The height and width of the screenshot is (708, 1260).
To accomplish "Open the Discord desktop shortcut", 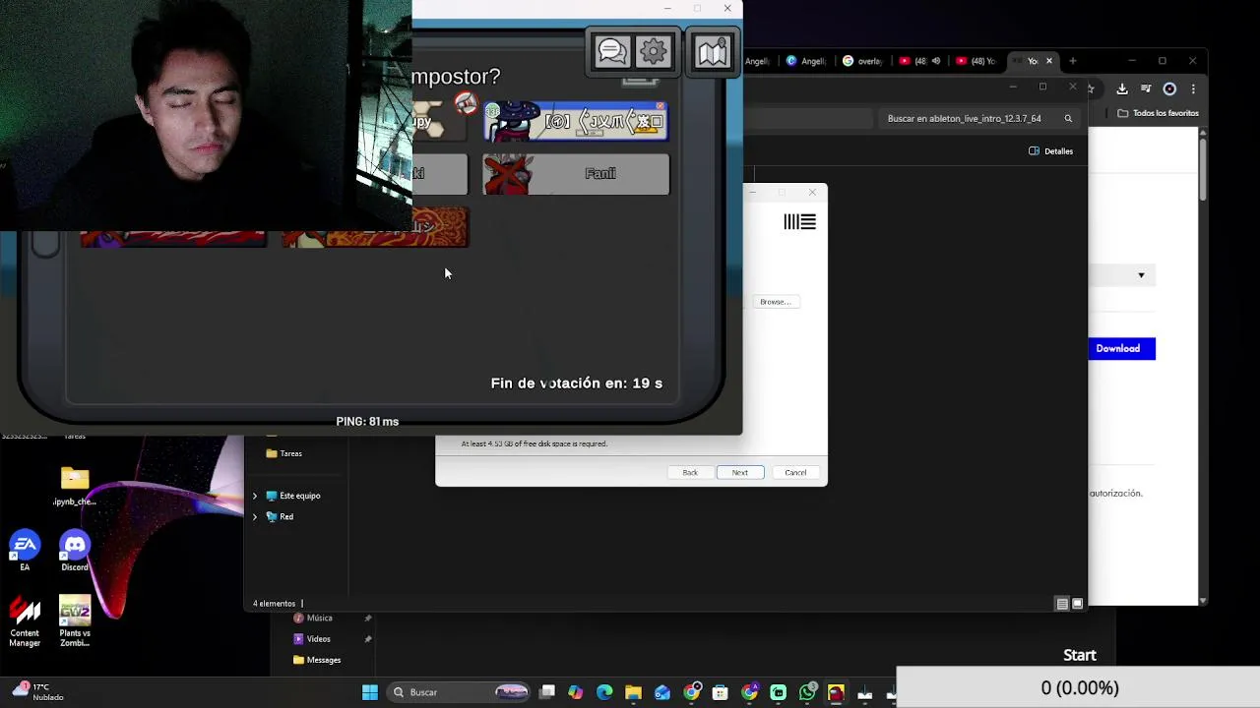I will tap(75, 551).
